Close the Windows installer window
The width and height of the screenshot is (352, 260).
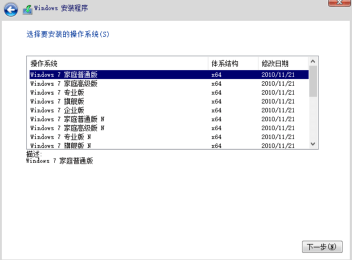[339, 3]
